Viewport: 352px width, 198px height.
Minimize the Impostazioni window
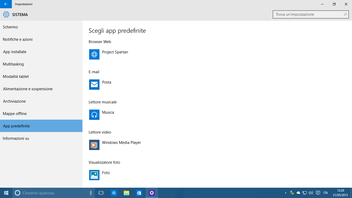coord(322,4)
